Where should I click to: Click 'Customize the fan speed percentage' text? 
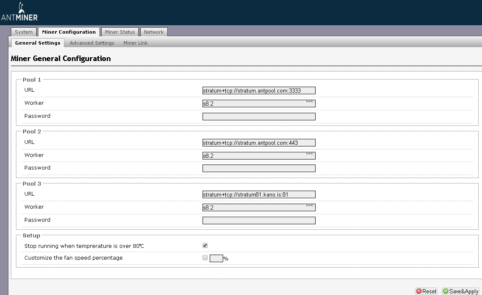click(x=73, y=258)
